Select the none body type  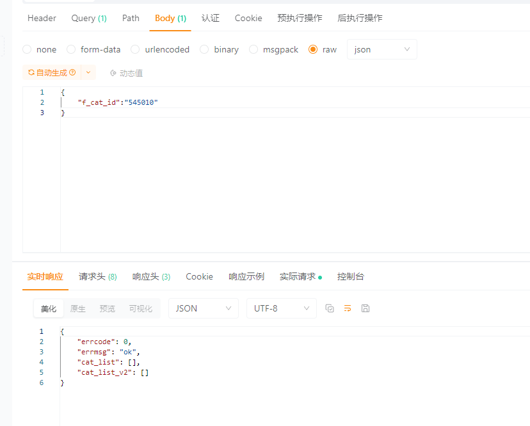point(40,50)
